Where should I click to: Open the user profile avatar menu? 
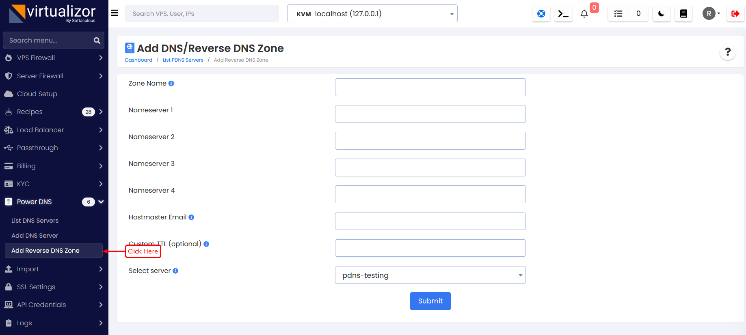[711, 14]
